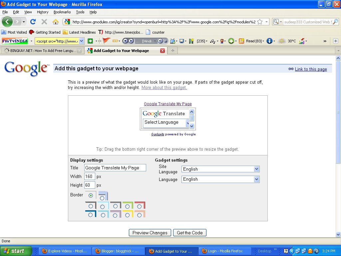The width and height of the screenshot is (341, 256).
Task: Follow the Link to this page link
Action: 311,69
